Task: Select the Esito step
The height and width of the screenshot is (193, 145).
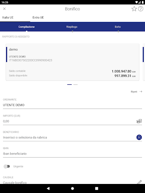Action: (x=118, y=27)
